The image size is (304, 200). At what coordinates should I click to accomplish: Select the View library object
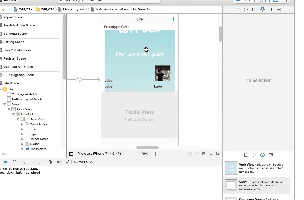(x=256, y=185)
